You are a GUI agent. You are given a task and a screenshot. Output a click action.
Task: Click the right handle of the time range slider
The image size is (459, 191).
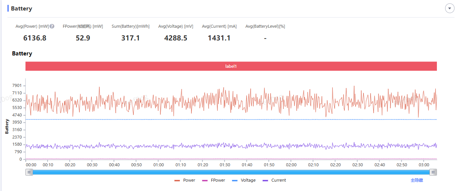click(433, 172)
